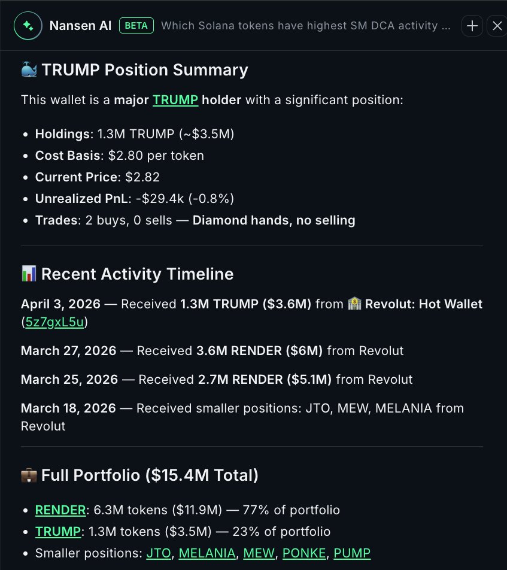The image size is (507, 570).
Task: Follow the MELANIA token link
Action: [207, 553]
